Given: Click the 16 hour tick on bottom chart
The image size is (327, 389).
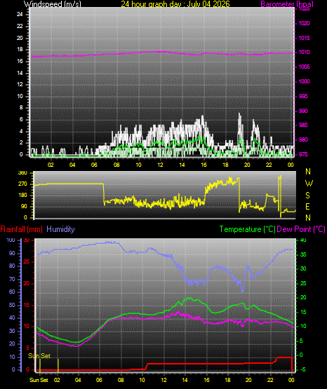Looking at the screenshot, I should (x=206, y=380).
